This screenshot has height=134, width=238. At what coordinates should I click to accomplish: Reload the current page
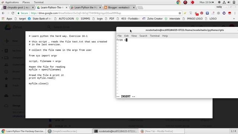13,13
